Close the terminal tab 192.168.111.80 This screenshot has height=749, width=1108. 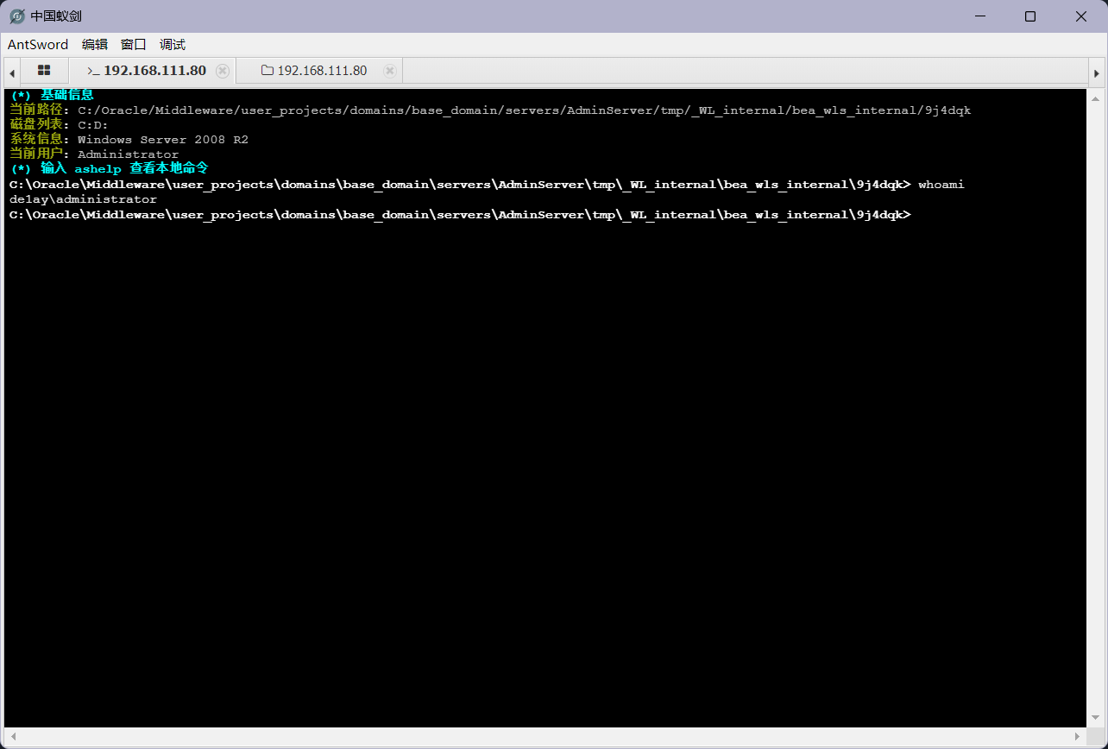(223, 71)
